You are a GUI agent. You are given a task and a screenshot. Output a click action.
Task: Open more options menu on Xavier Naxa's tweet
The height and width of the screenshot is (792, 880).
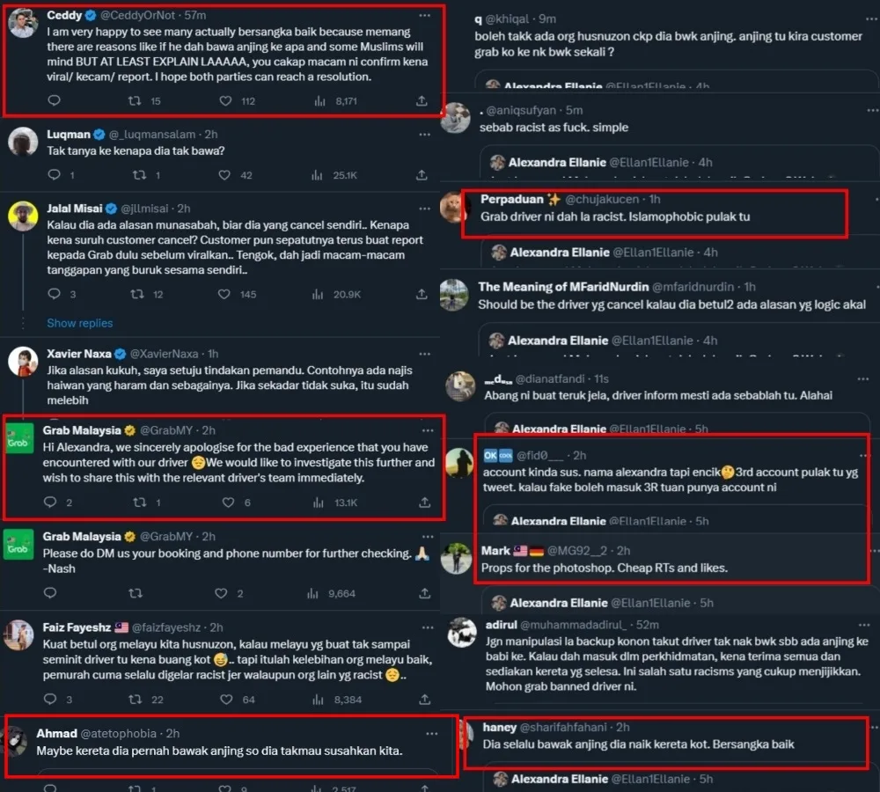(x=425, y=354)
